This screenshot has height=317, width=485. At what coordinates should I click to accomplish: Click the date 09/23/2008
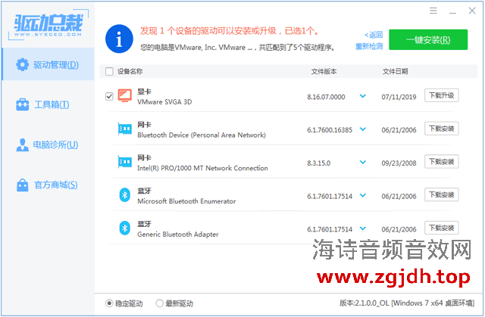point(399,163)
